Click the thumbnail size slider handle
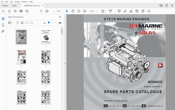Viewport: 175px width, 110px height. tap(49, 23)
